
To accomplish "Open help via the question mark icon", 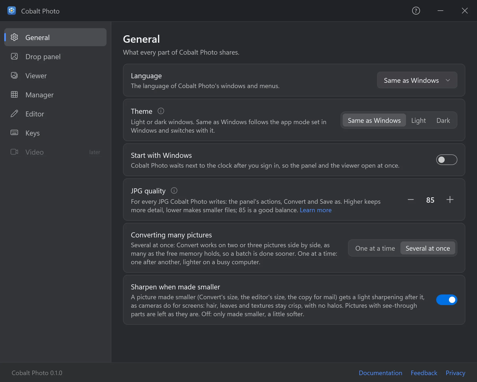I will click(416, 11).
